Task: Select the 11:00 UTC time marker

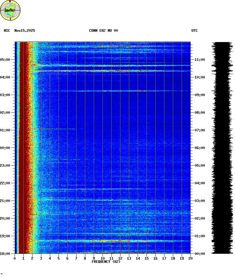Action: click(x=200, y=60)
